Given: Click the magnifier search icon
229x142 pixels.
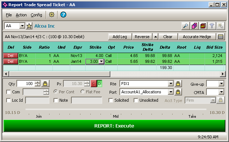Looking at the screenshot, I should pos(185,26).
